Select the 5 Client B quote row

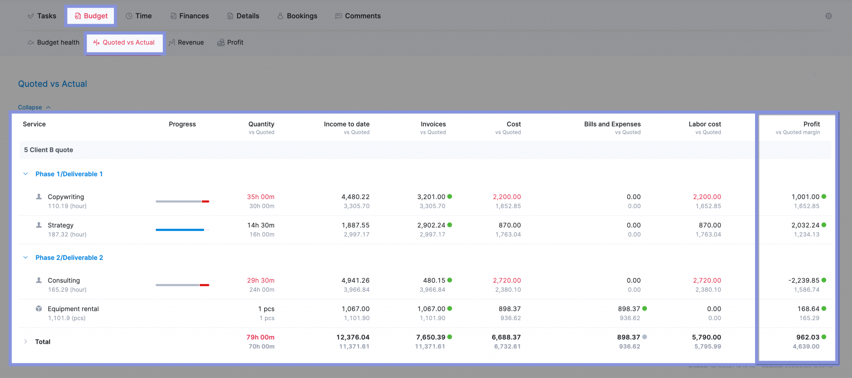pos(48,150)
